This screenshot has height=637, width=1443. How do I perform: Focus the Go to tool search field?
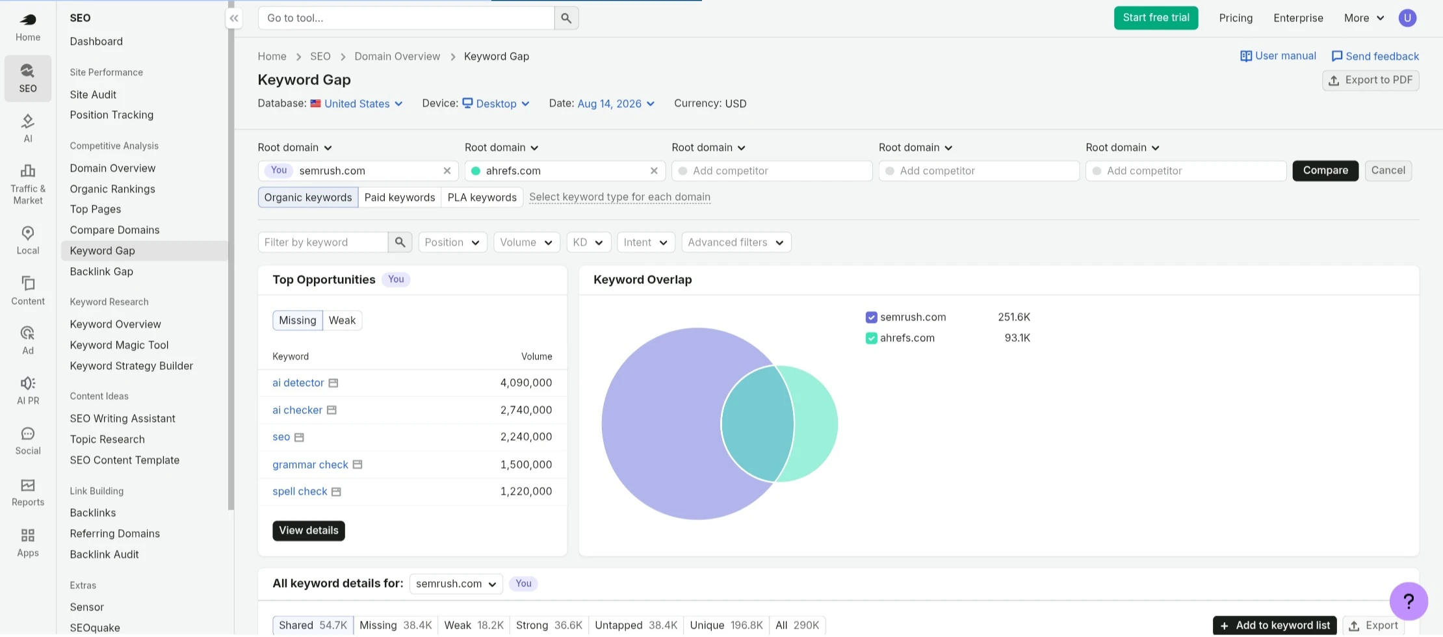pos(406,18)
